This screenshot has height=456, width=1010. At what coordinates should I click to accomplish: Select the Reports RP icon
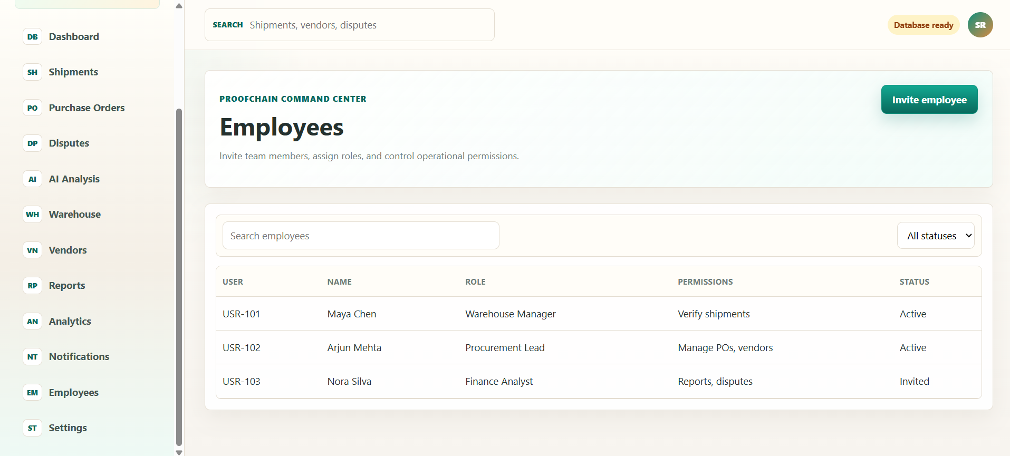tap(33, 286)
